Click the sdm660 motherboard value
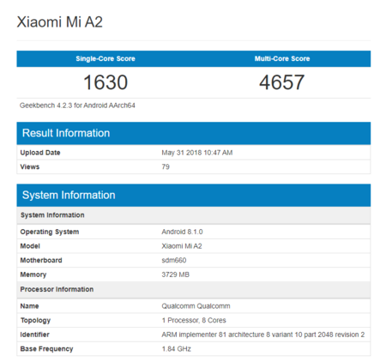Viewport: 386px width, 362px height. click(174, 260)
